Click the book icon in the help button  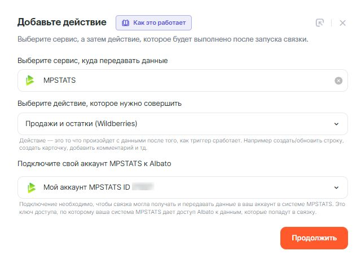(125, 23)
